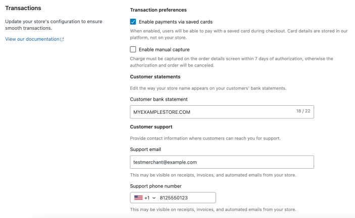Click the "Enable payments via saved cards" label

(x=175, y=22)
